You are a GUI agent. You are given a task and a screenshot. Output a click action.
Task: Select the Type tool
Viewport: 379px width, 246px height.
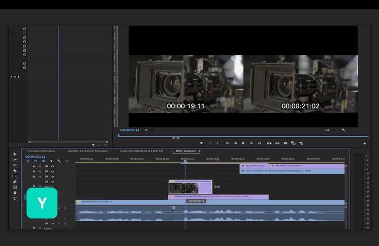click(x=15, y=198)
